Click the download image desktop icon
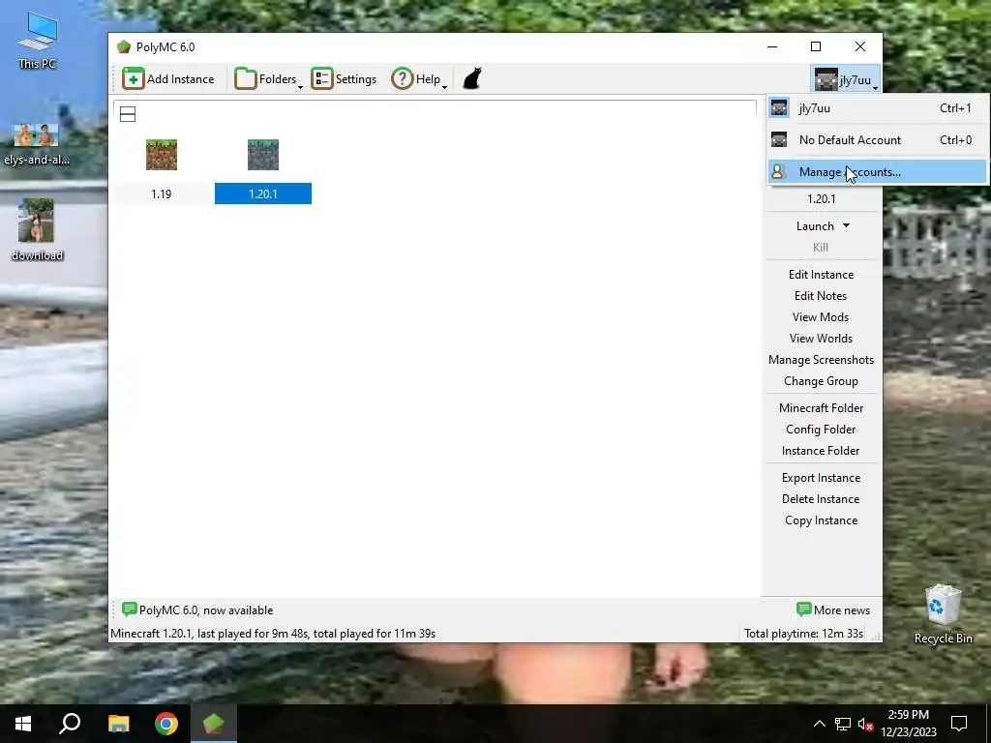The height and width of the screenshot is (743, 991). point(37,229)
